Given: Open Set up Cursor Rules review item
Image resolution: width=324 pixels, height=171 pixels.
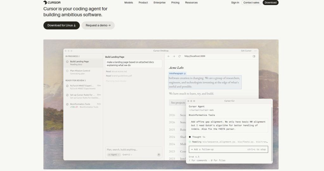Looking at the screenshot, I should tap(83, 96).
